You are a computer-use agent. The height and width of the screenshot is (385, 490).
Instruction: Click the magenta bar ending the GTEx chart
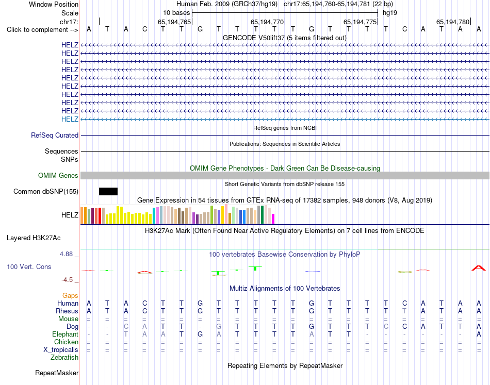pyautogui.click(x=273, y=219)
